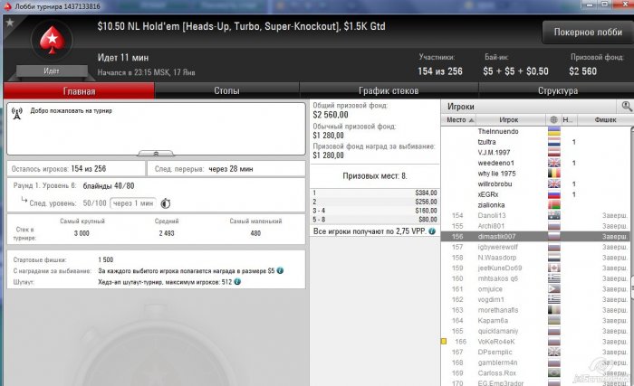Select player Archi801

click(491, 226)
